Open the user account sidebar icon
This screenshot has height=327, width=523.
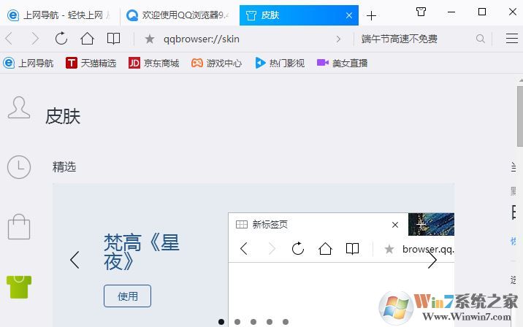pos(19,107)
